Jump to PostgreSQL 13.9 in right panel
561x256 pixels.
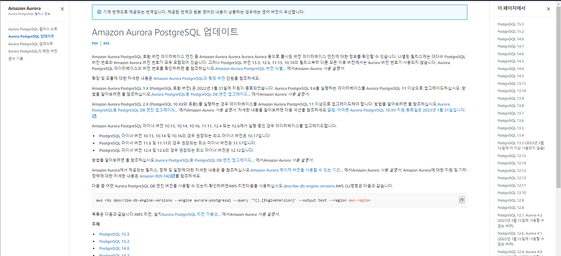click(511, 98)
